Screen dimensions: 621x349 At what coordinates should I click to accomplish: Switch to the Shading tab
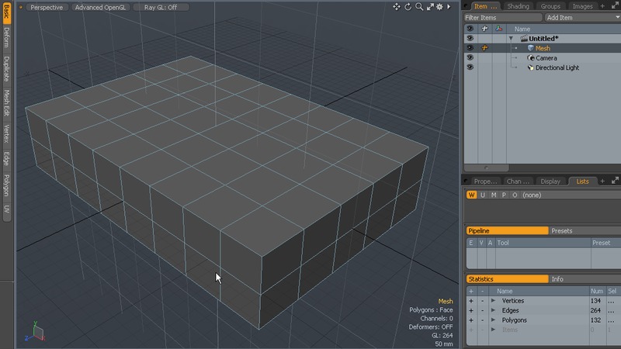pyautogui.click(x=518, y=6)
